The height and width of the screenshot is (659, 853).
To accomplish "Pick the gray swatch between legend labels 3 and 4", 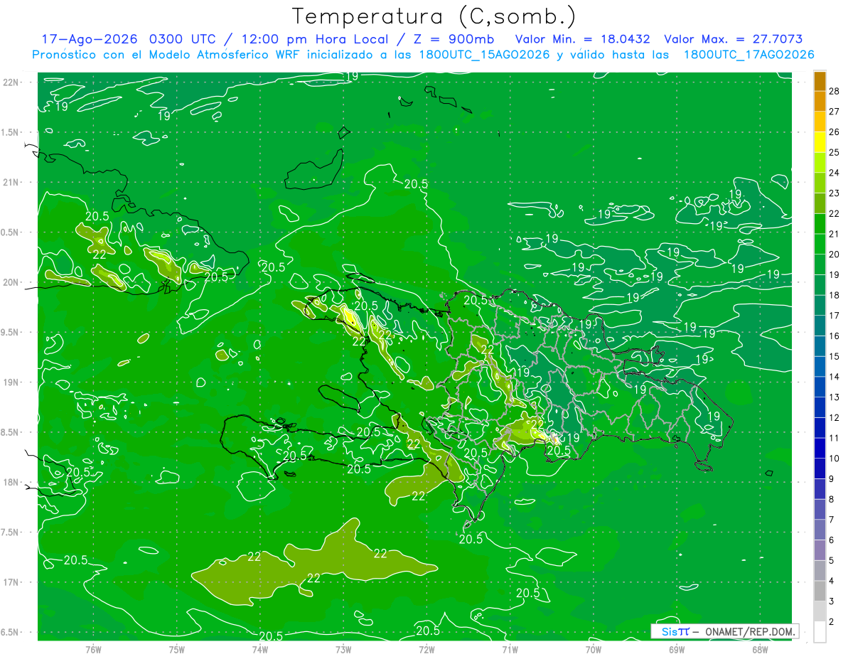I will coord(820,591).
